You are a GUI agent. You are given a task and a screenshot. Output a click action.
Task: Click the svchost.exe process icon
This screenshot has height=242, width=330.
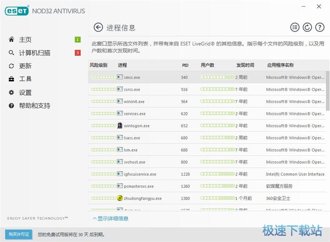pos(120,162)
